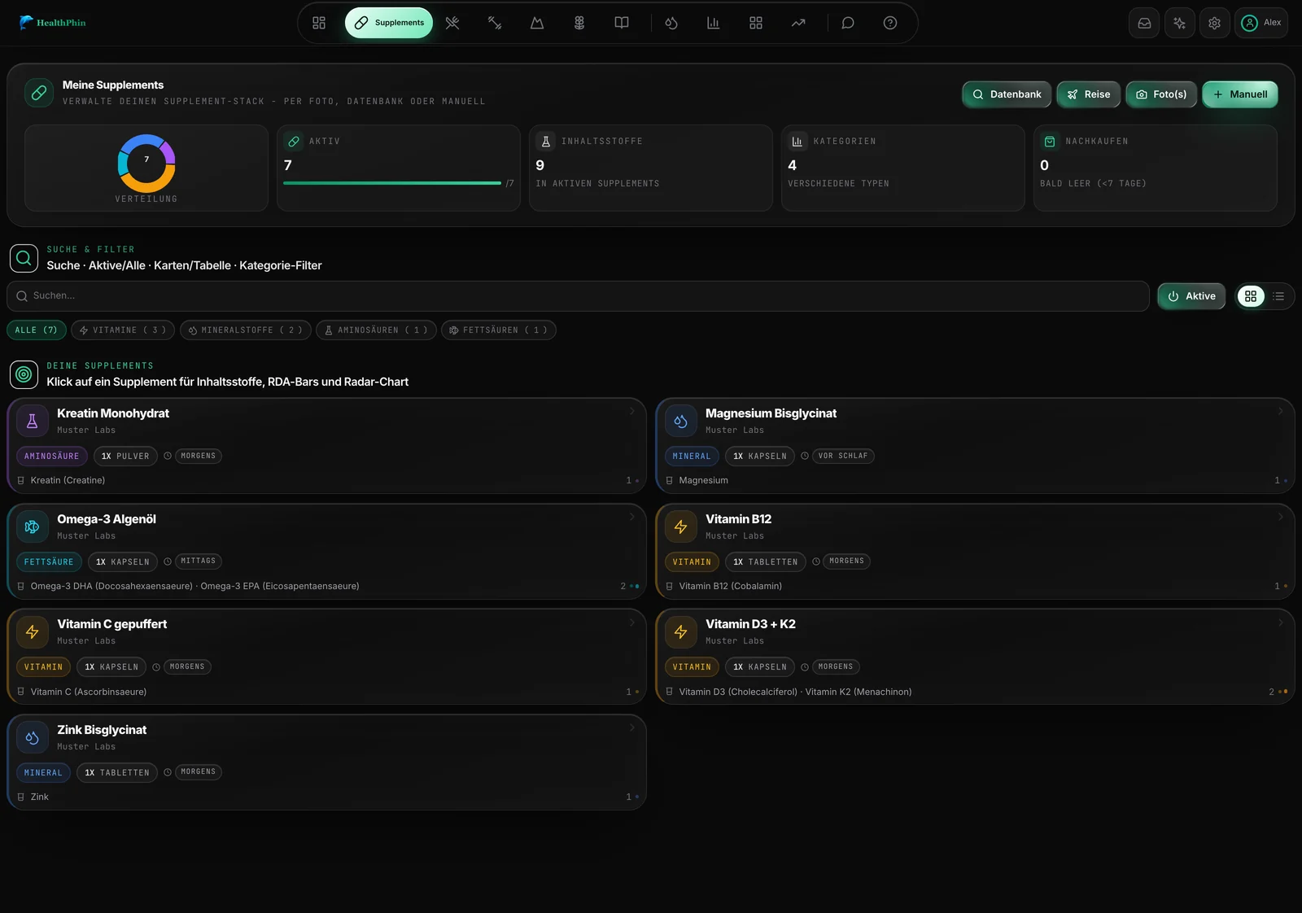Expand the Kreatin Monohydrat card chevron
This screenshot has width=1302, height=913.
point(632,411)
